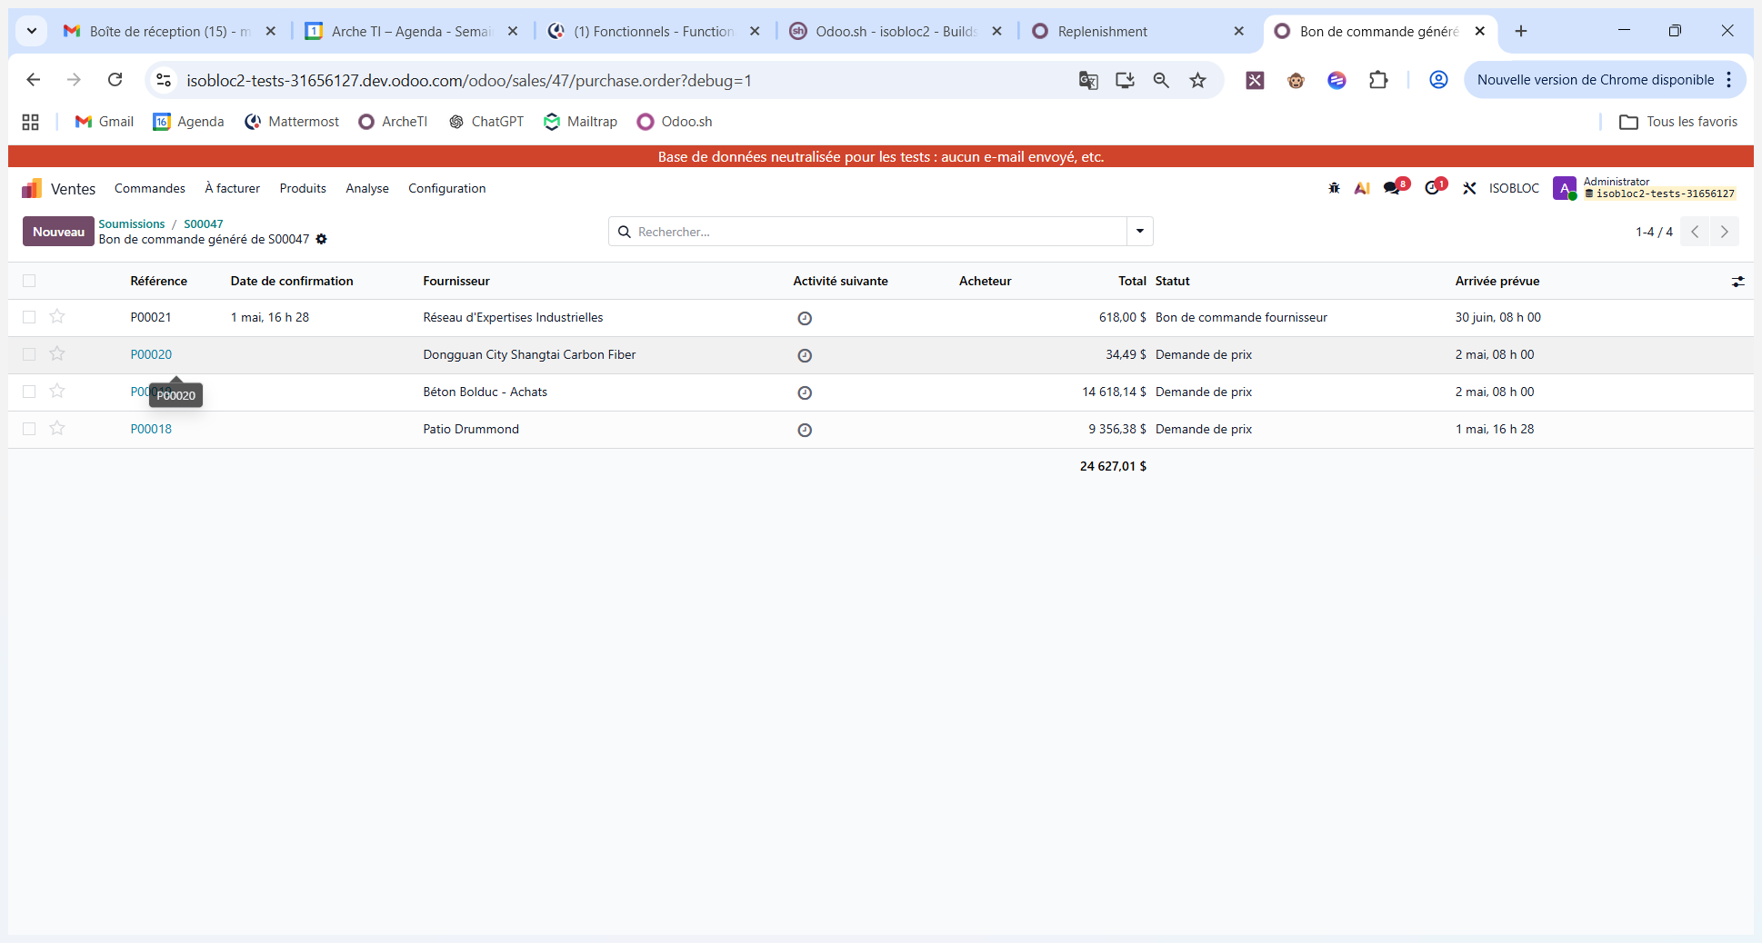The height and width of the screenshot is (943, 1762).
Task: Click the Nouveau button
Action: coord(58,232)
